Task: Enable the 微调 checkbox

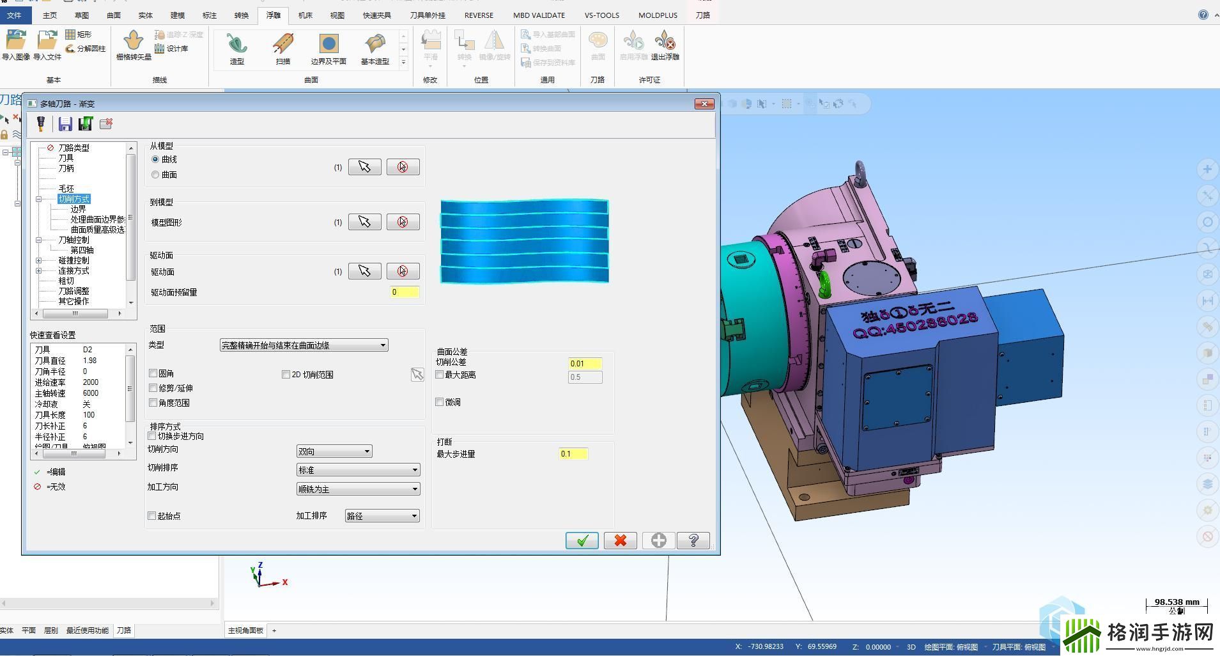Action: 440,402
